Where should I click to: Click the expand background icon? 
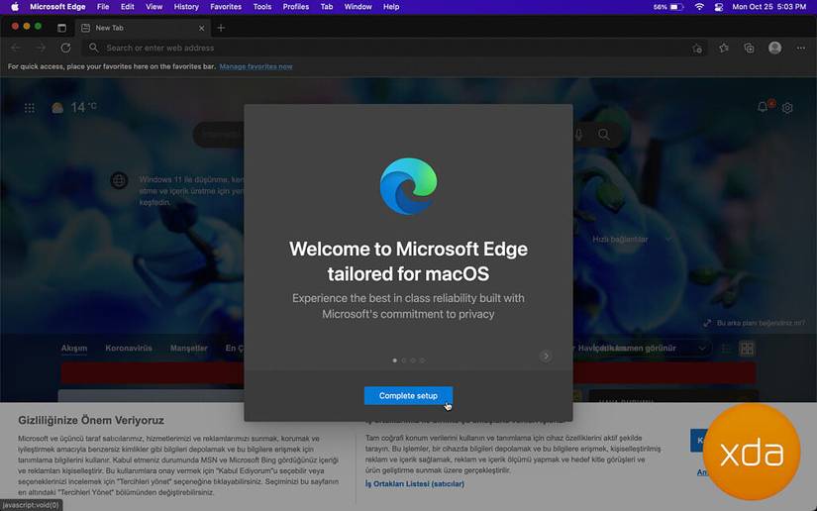707,323
